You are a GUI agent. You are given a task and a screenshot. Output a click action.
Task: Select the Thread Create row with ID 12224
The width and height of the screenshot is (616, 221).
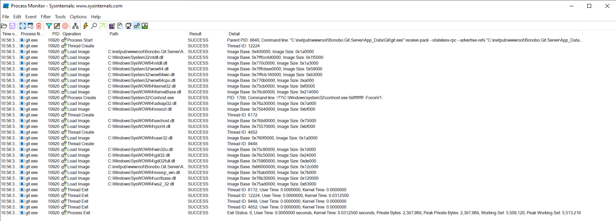292,46
